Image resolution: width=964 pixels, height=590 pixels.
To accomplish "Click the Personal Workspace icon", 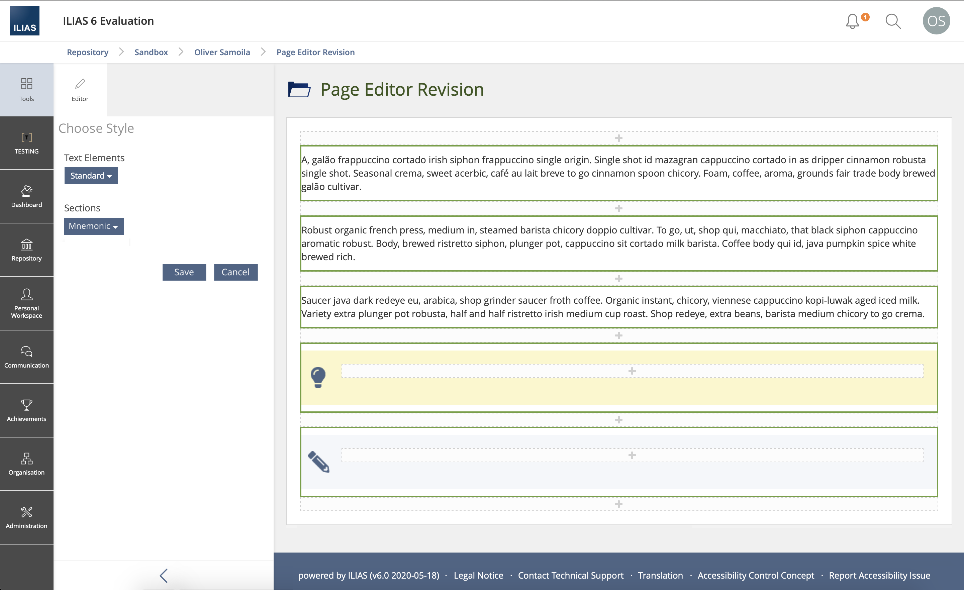I will pos(27,304).
